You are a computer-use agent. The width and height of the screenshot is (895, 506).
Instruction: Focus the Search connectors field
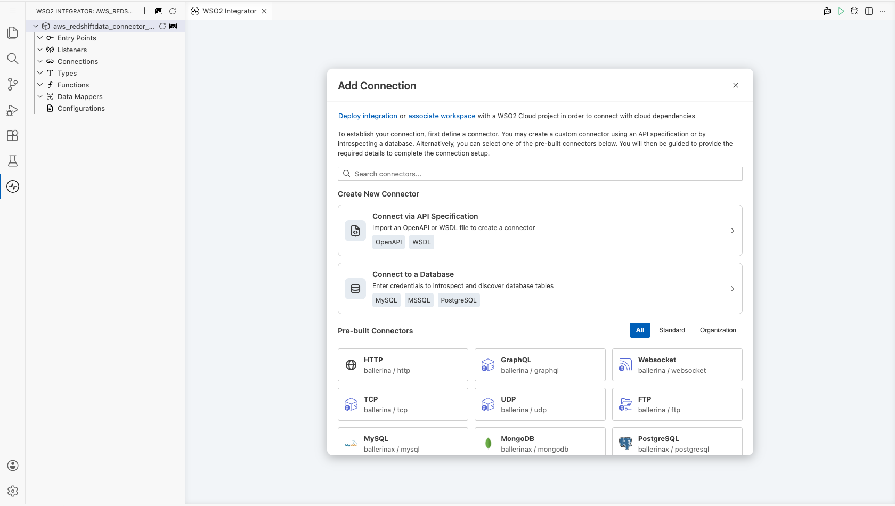click(x=540, y=174)
